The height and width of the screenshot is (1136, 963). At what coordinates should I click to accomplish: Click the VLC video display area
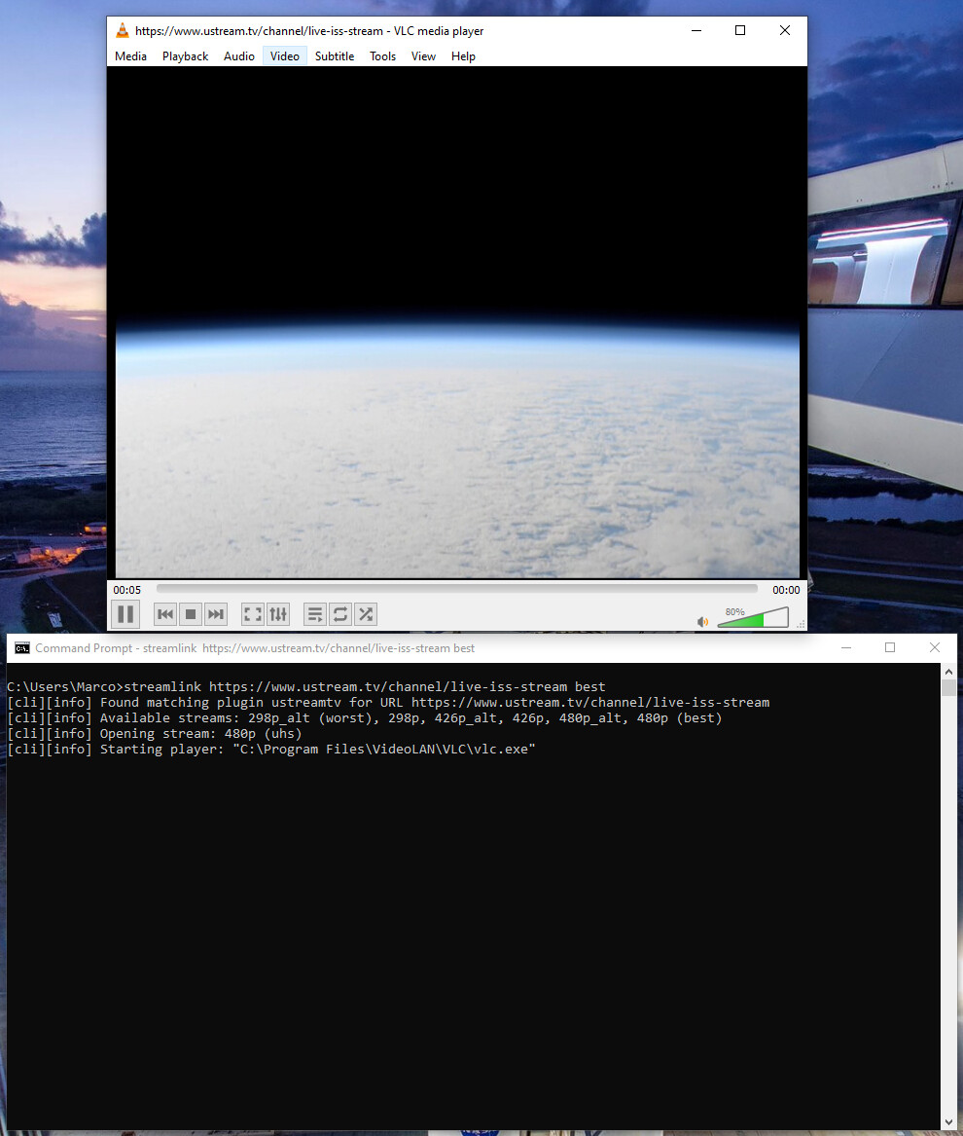pyautogui.click(x=457, y=322)
